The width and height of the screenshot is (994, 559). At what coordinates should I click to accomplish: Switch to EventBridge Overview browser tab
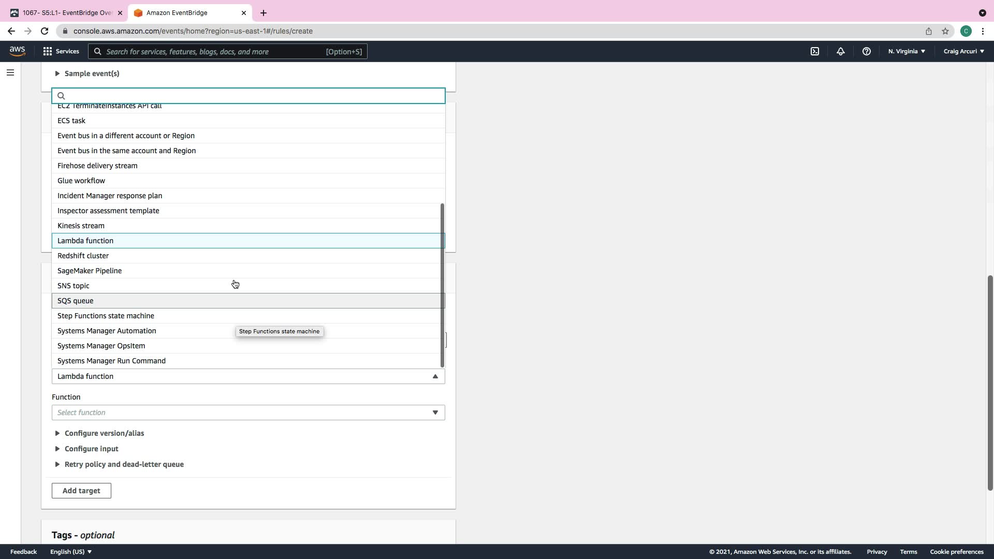(x=66, y=13)
